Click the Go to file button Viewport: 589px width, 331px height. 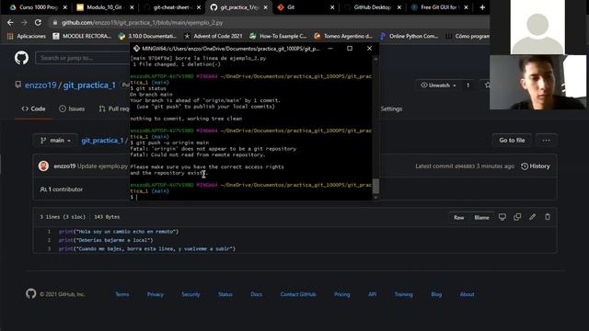[512, 141]
